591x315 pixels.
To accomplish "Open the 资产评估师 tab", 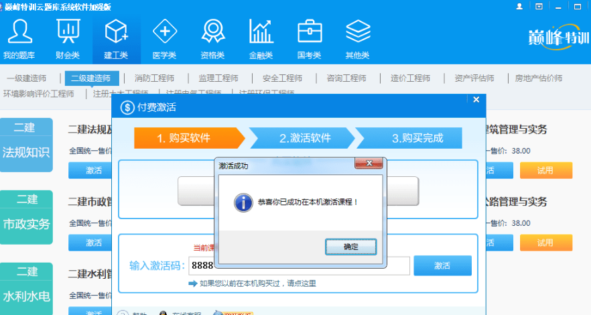I will click(x=474, y=78).
